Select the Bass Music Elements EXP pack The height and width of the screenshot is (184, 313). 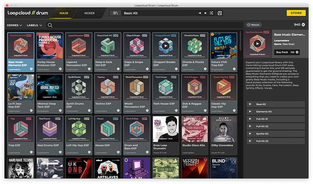click(x=21, y=52)
